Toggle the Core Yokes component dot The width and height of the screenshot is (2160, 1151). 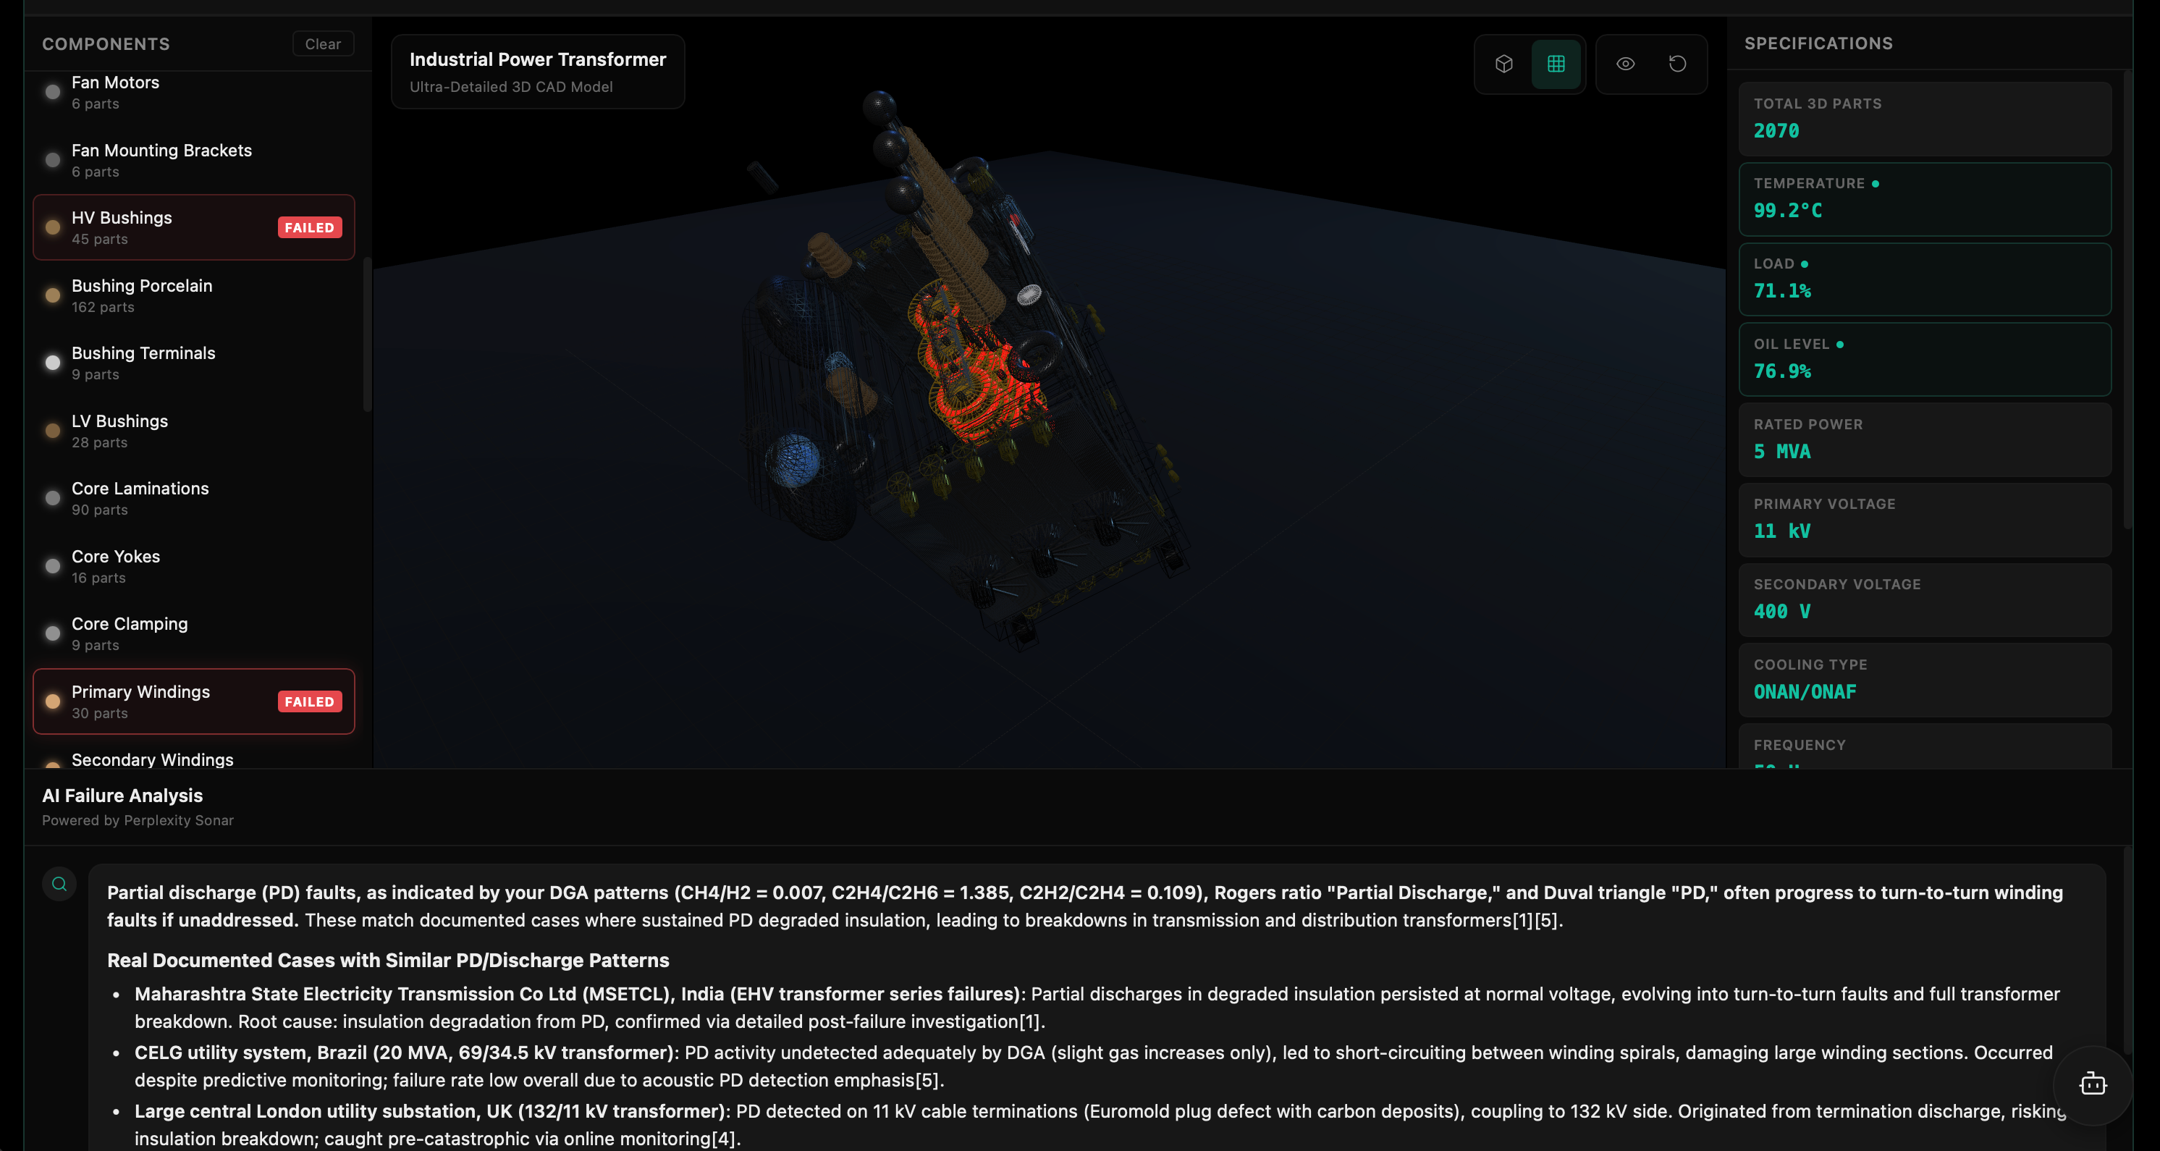53,566
